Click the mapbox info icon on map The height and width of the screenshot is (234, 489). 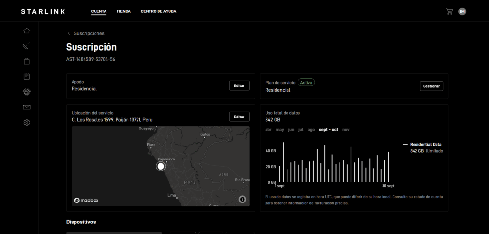243,199
